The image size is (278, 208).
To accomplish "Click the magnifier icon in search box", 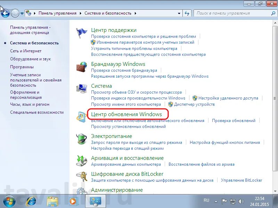I will coord(273,13).
